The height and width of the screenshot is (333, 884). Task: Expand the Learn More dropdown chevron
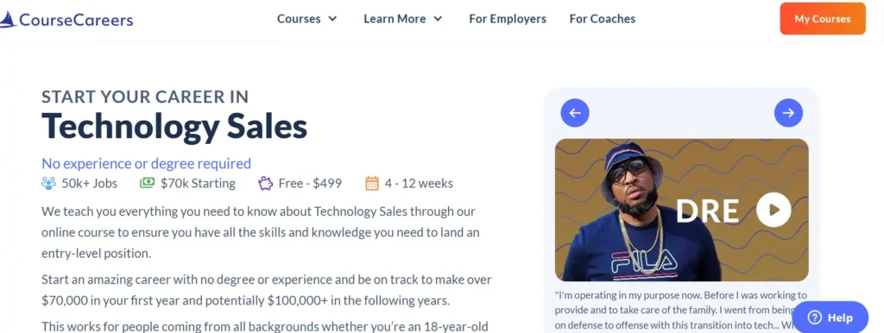(438, 19)
